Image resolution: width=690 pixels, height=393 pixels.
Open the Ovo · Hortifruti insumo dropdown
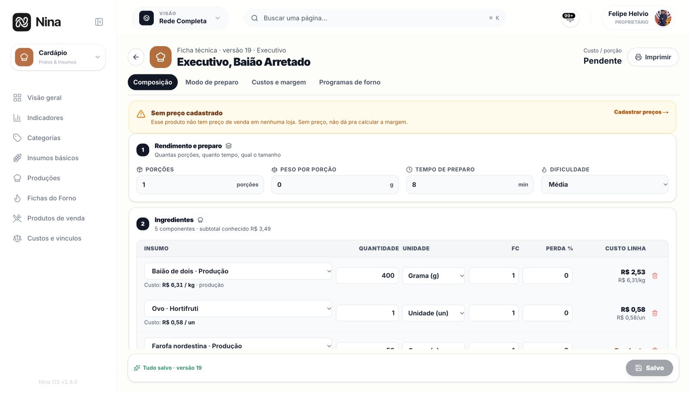pos(238,309)
